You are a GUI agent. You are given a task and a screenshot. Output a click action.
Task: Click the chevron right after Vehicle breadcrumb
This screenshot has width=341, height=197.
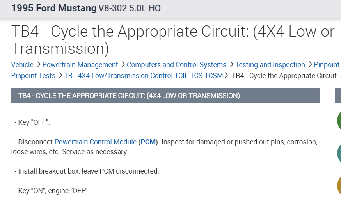[37, 64]
